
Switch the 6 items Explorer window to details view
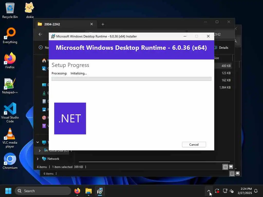coord(232,174)
